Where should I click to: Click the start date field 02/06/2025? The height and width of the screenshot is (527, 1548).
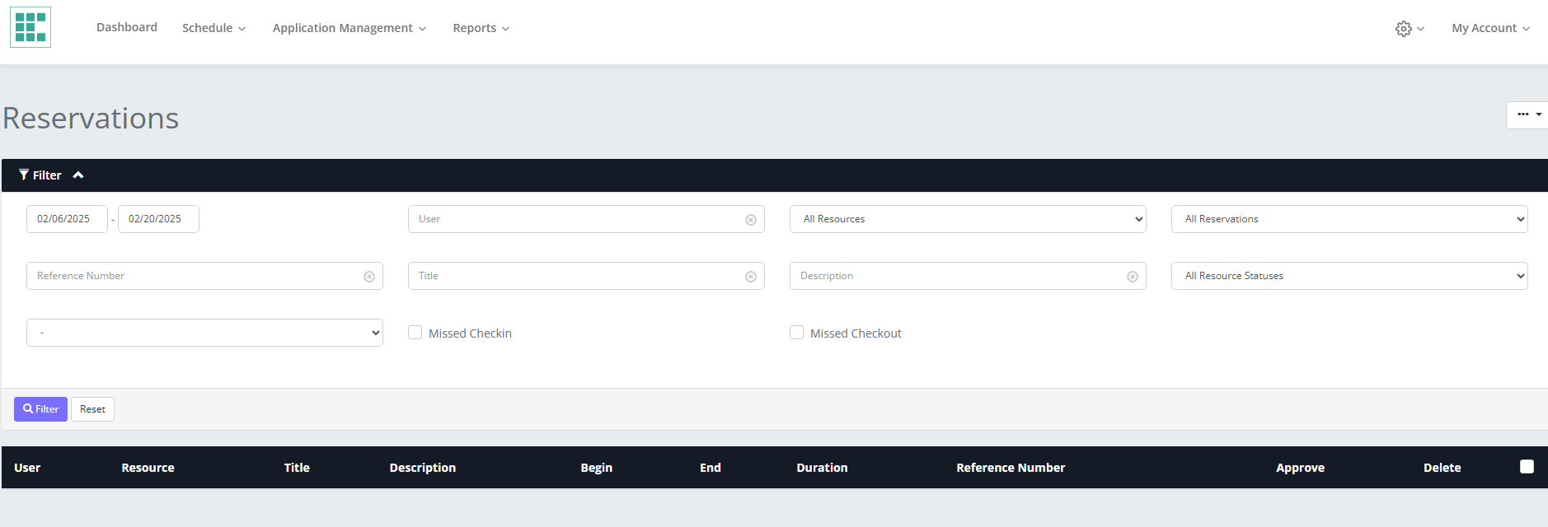[x=67, y=219]
